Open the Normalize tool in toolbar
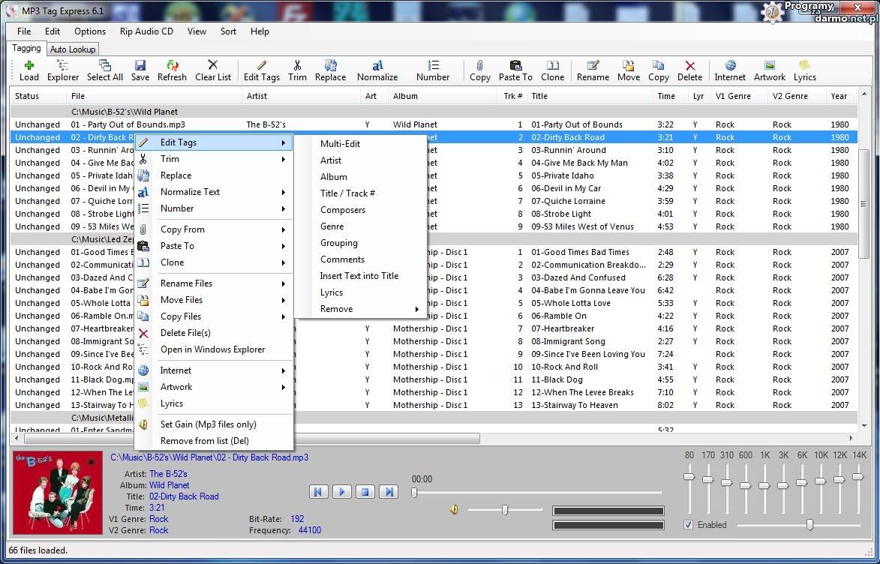Viewport: 880px width, 564px height. coord(377,70)
